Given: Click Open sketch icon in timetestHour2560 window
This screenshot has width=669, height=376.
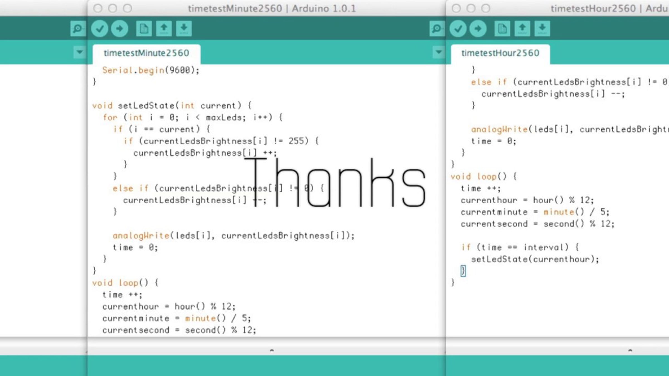Looking at the screenshot, I should coord(522,28).
